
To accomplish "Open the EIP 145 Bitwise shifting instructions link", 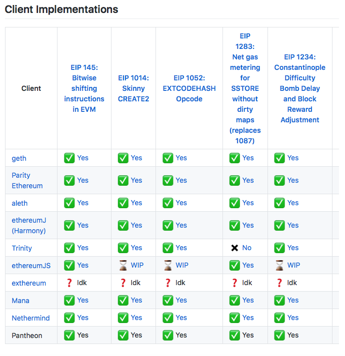I will (x=84, y=88).
